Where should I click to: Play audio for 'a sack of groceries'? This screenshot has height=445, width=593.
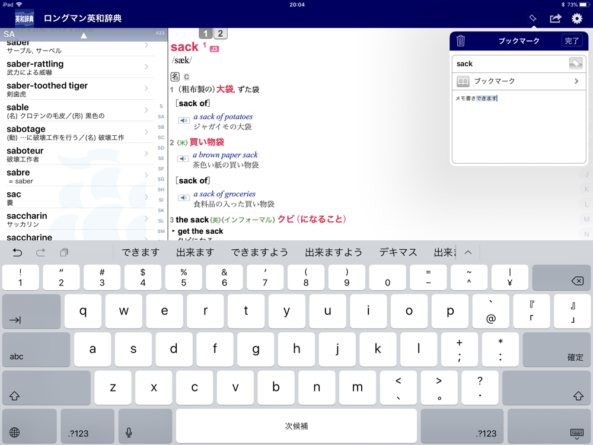pyautogui.click(x=184, y=198)
